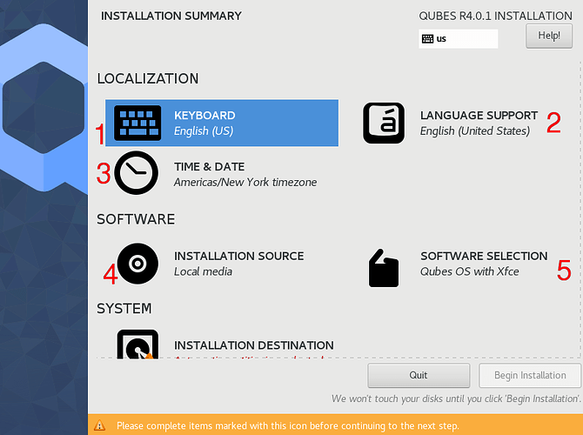Click the Installation Source disc icon
The height and width of the screenshot is (435, 583).
(x=137, y=264)
